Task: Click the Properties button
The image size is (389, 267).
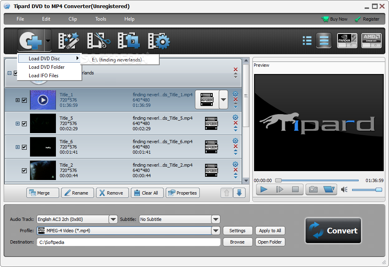Action: click(x=183, y=193)
